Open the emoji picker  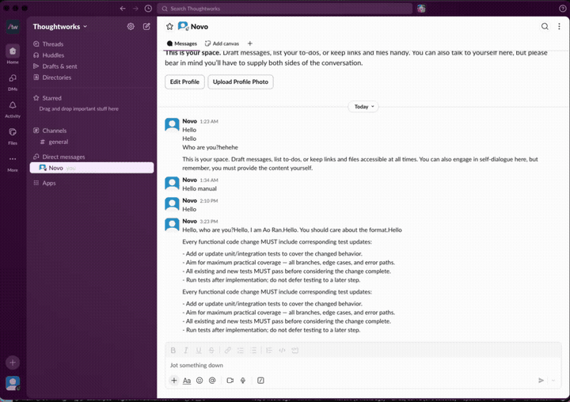(x=199, y=380)
